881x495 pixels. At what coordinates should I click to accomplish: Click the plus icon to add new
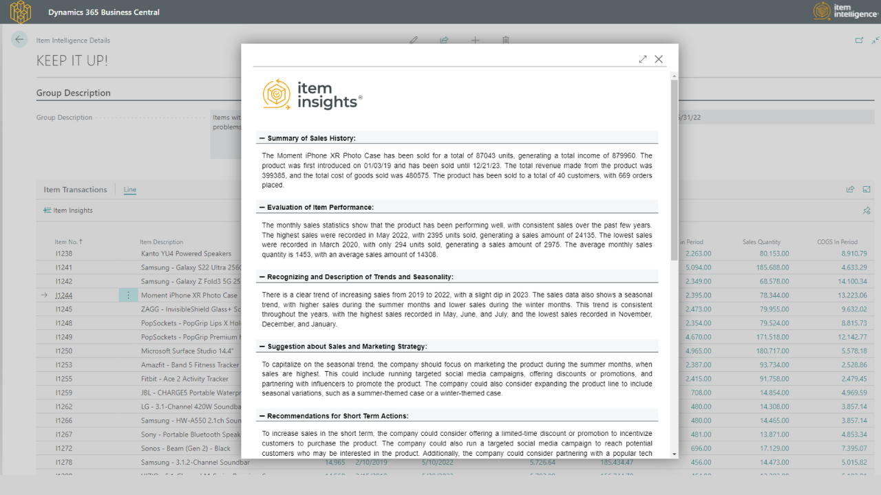coord(475,41)
